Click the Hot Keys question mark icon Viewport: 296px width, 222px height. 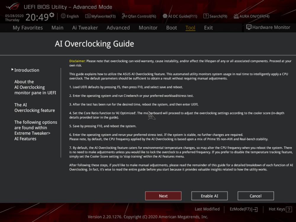coord(289,209)
